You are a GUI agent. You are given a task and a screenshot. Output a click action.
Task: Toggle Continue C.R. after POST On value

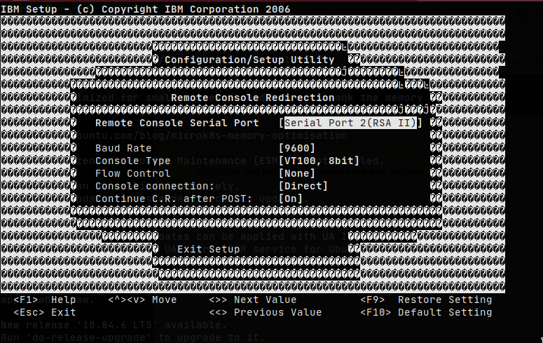(x=291, y=199)
